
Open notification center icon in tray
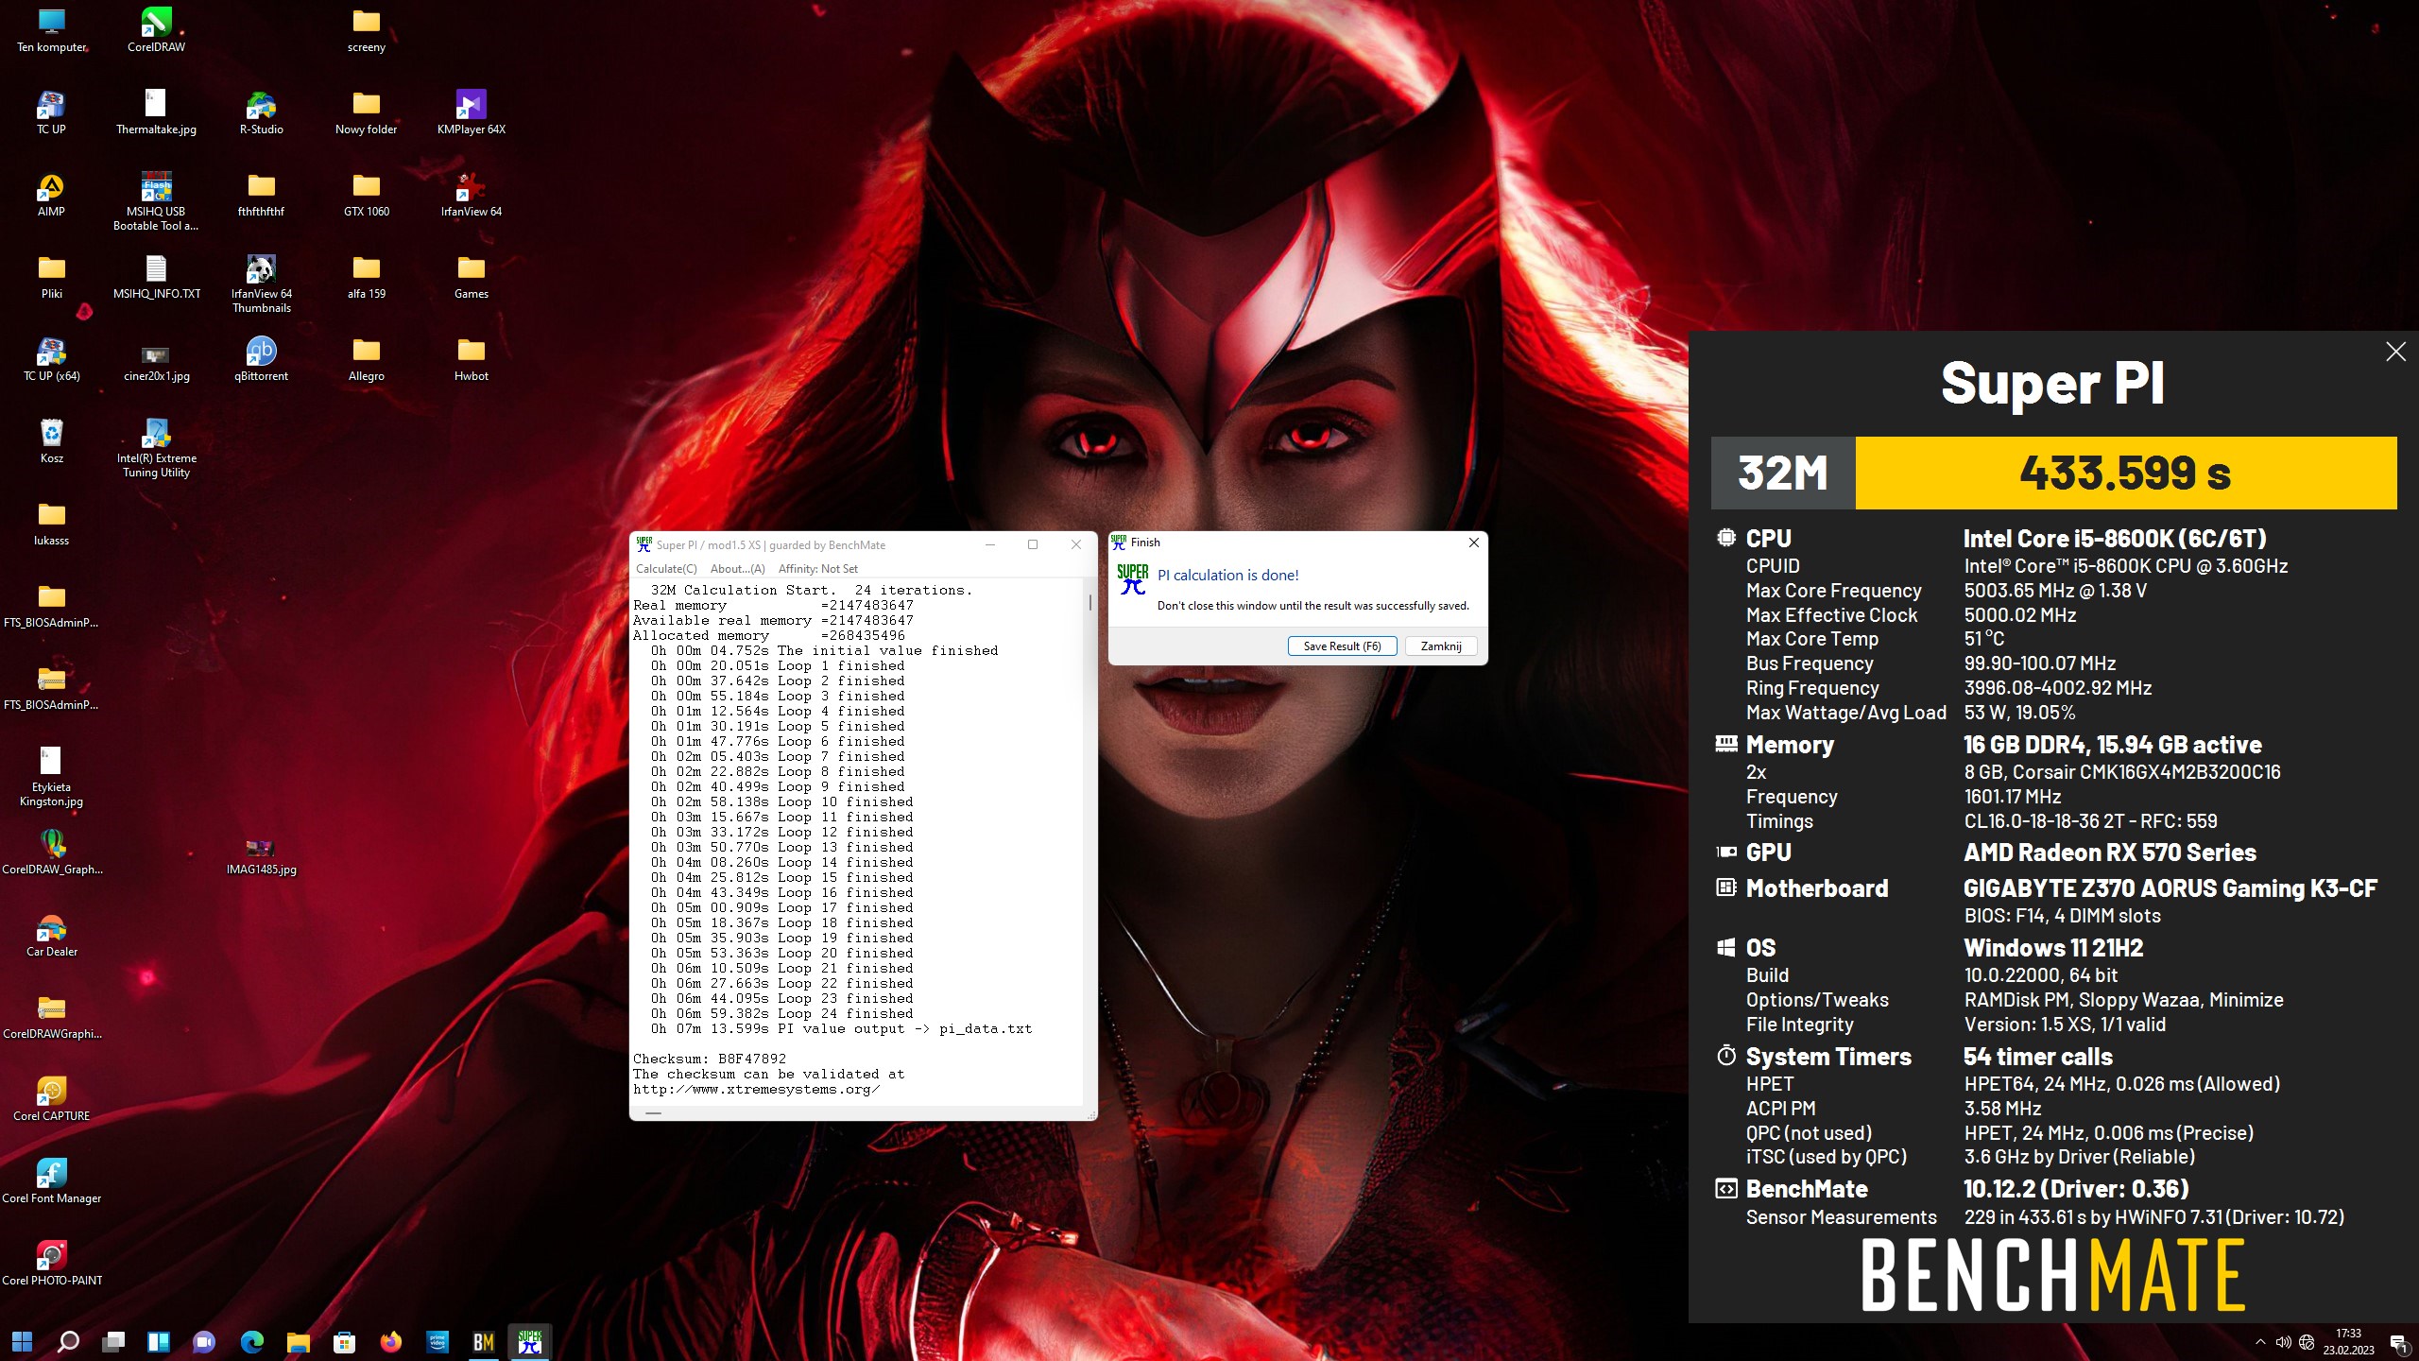tap(2398, 1342)
